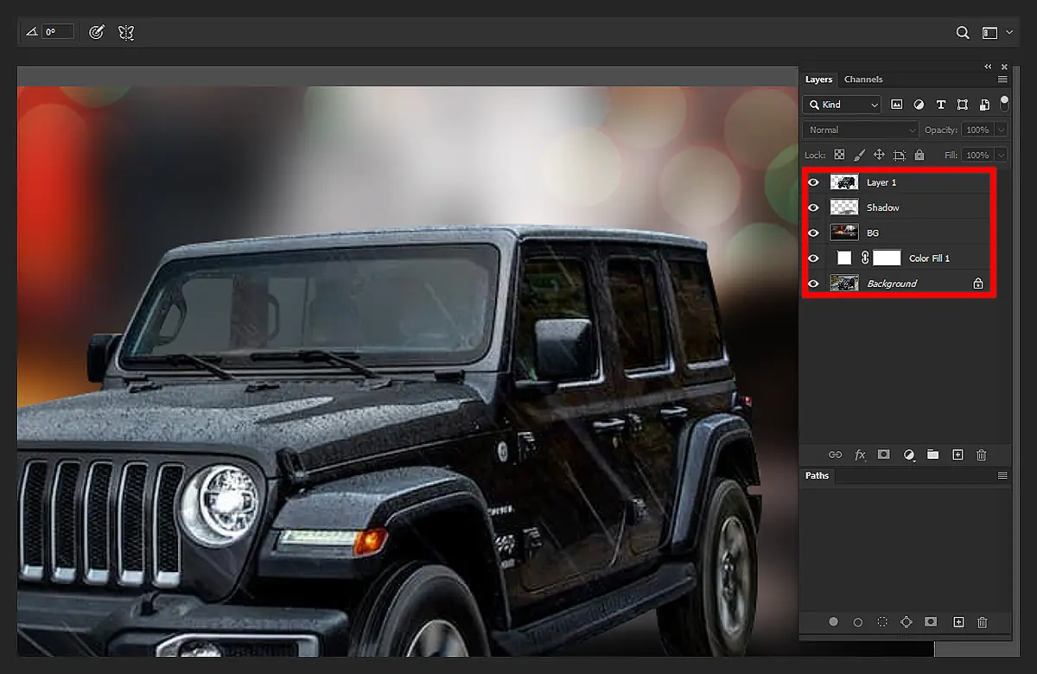Viewport: 1037px width, 674px height.
Task: Select the Shadow layer thumbnail
Action: tap(844, 207)
